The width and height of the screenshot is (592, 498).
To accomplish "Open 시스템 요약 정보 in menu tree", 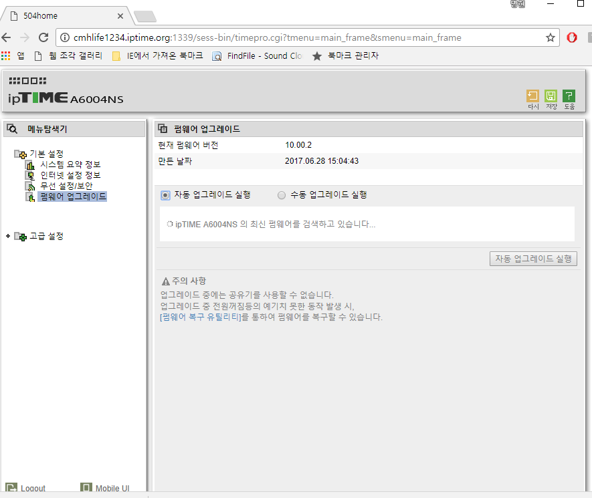I will click(x=70, y=164).
